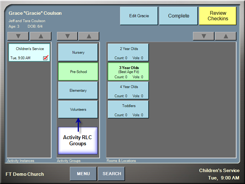
Task: Click Activity Groups down arrow button
Action: [67, 36]
